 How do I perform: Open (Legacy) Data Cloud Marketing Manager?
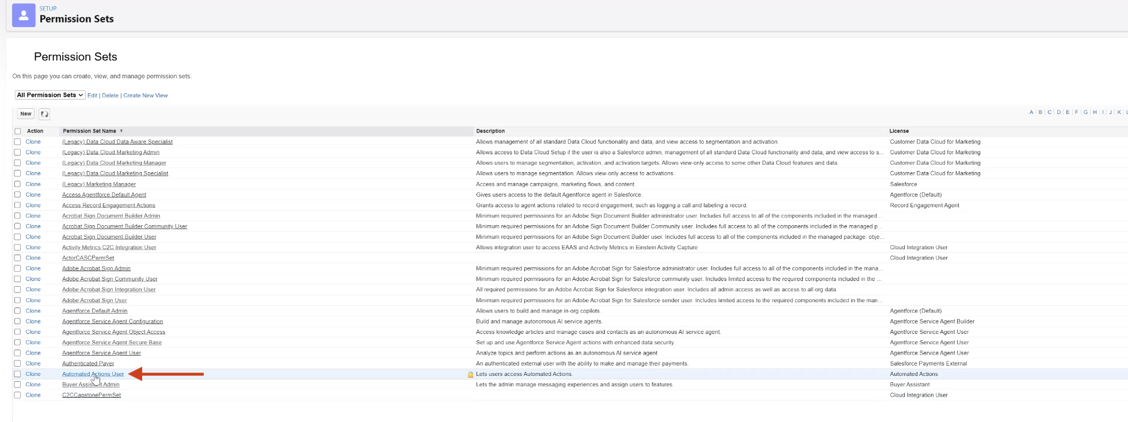click(x=115, y=163)
